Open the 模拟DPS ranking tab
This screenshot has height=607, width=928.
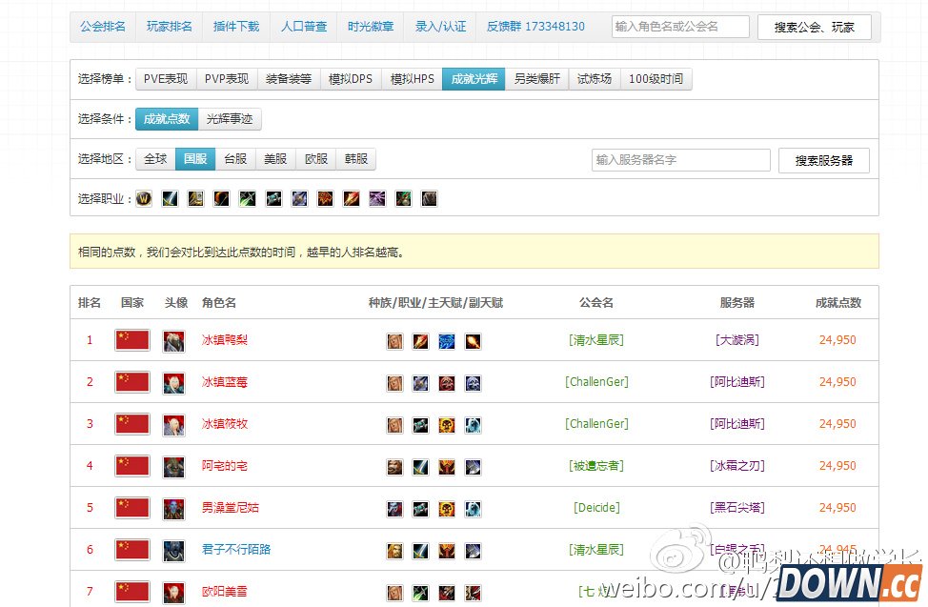[351, 79]
